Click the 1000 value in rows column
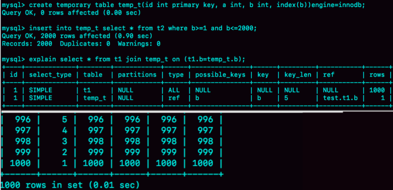393x190 pixels. coord(377,90)
